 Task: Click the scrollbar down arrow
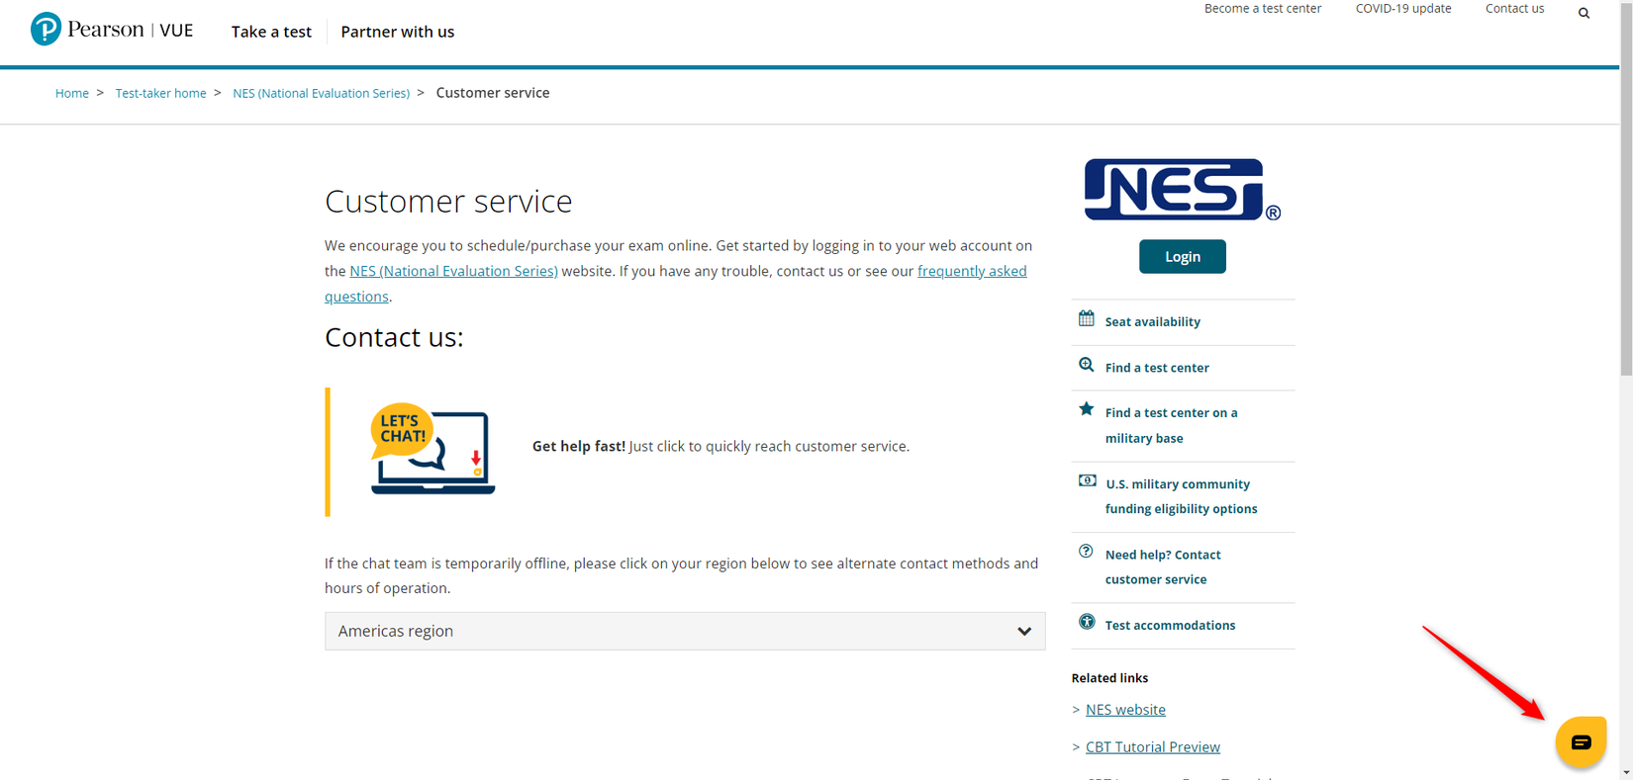pos(1626,773)
